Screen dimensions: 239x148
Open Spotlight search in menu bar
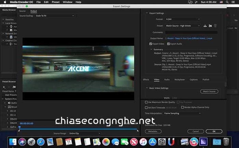[227, 2]
